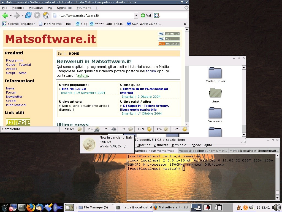Click the forum link in welcome text
282x212 pixels.
(x=151, y=71)
